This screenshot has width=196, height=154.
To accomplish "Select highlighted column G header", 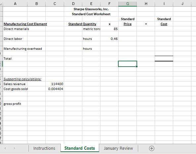I will [128, 4].
